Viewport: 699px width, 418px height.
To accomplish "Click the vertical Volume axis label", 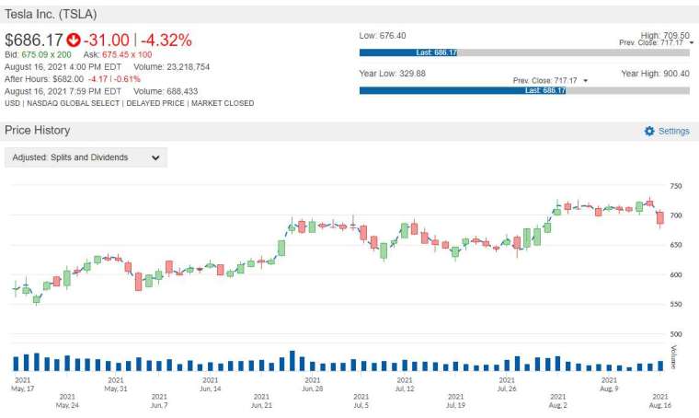I will coord(673,357).
